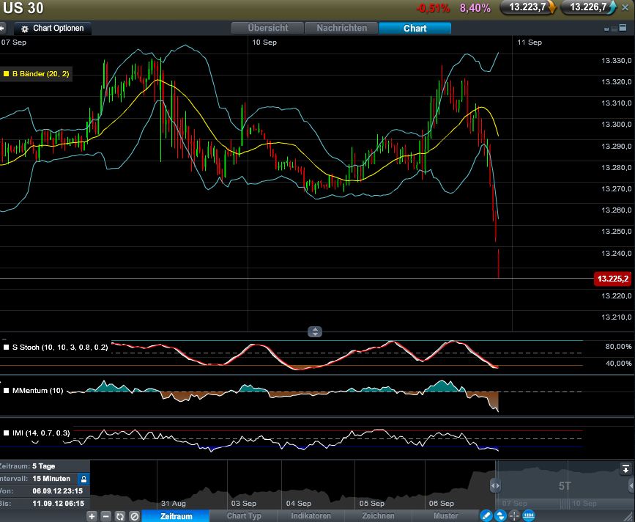
Task: Switch to the Nachrichten tab
Action: (x=341, y=28)
